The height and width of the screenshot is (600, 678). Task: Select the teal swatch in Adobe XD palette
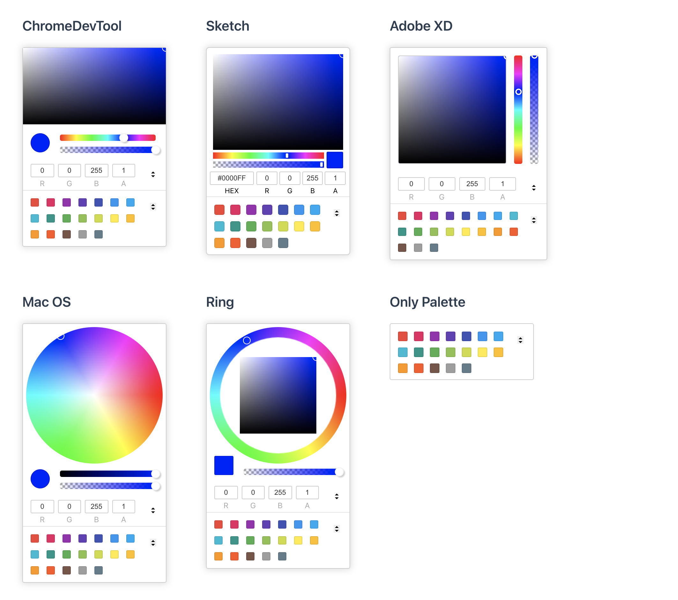pos(402,232)
